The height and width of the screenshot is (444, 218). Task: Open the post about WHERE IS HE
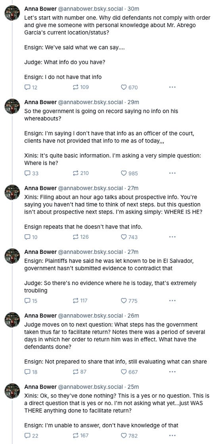[113, 211]
